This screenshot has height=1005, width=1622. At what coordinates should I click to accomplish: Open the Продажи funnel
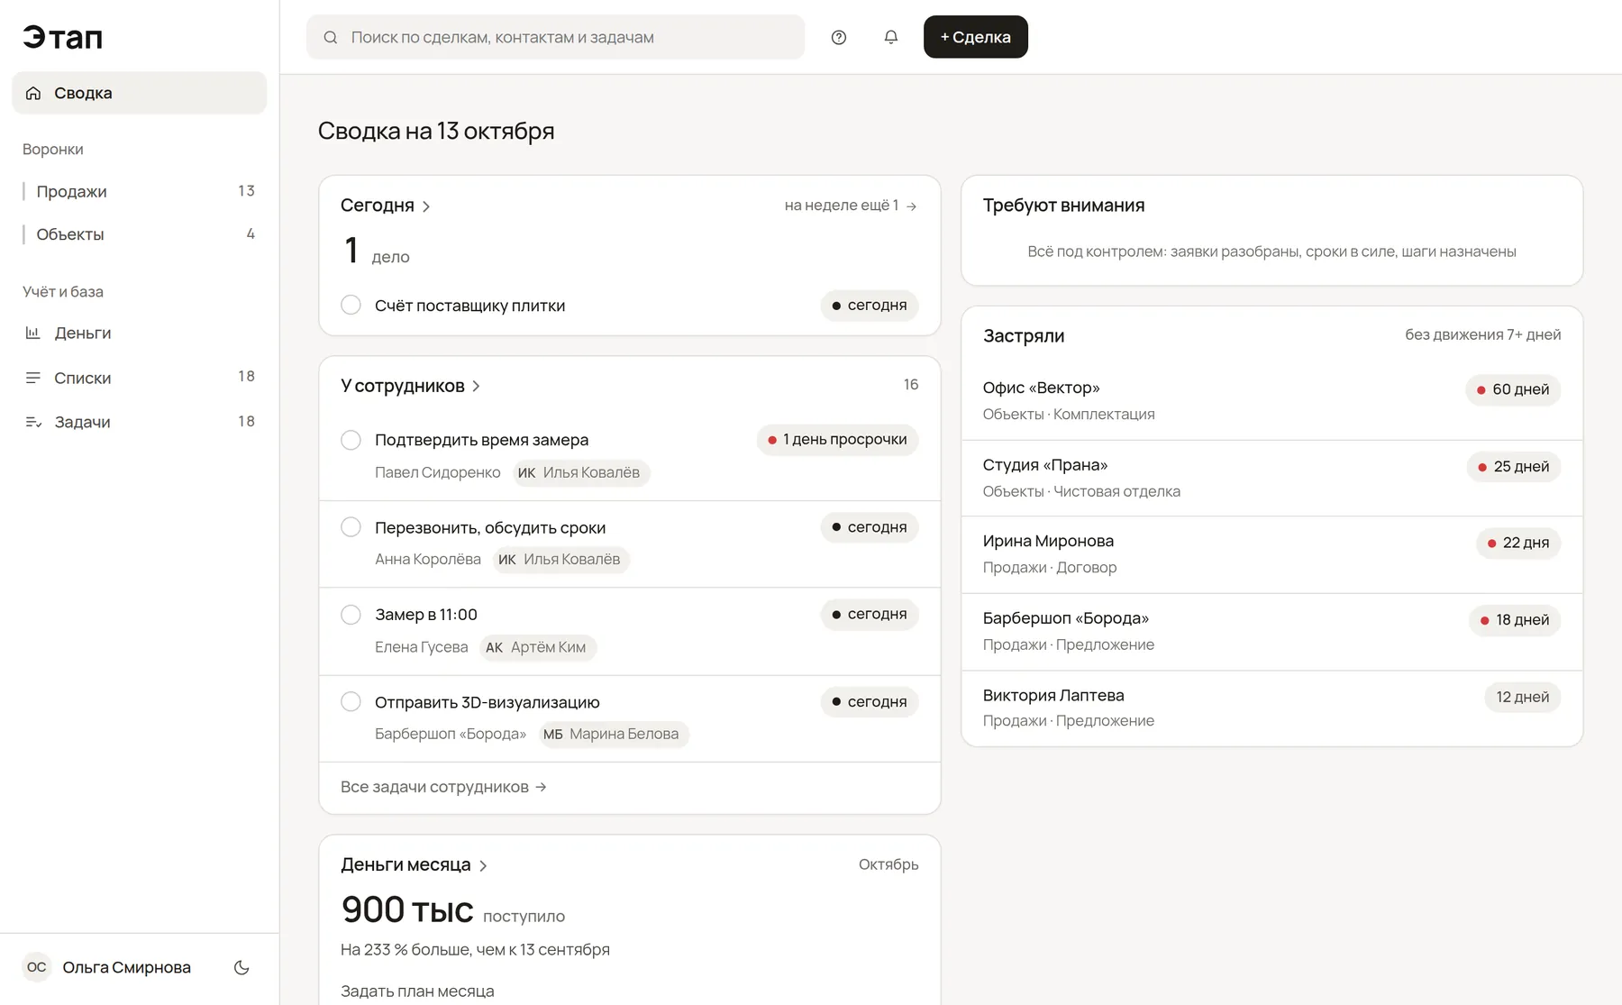point(140,191)
